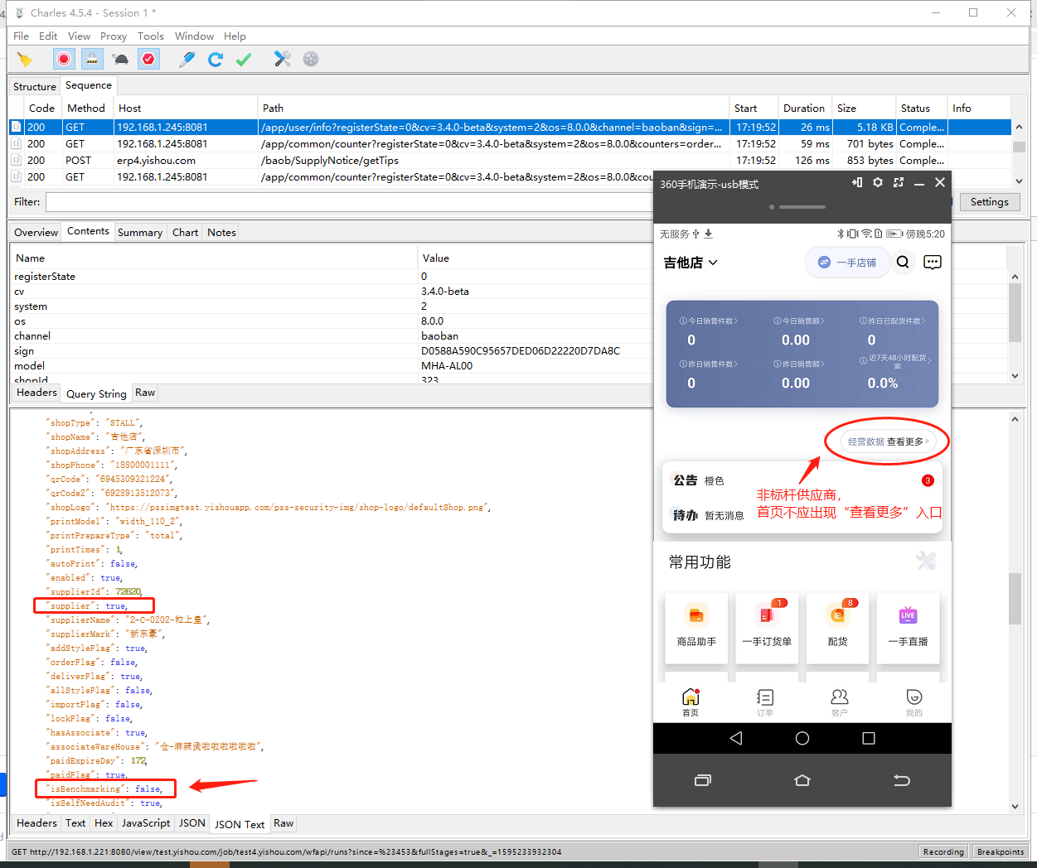Viewport: 1037px width, 868px height.
Task: Tap the Android home circle in the black bar
Action: (802, 738)
